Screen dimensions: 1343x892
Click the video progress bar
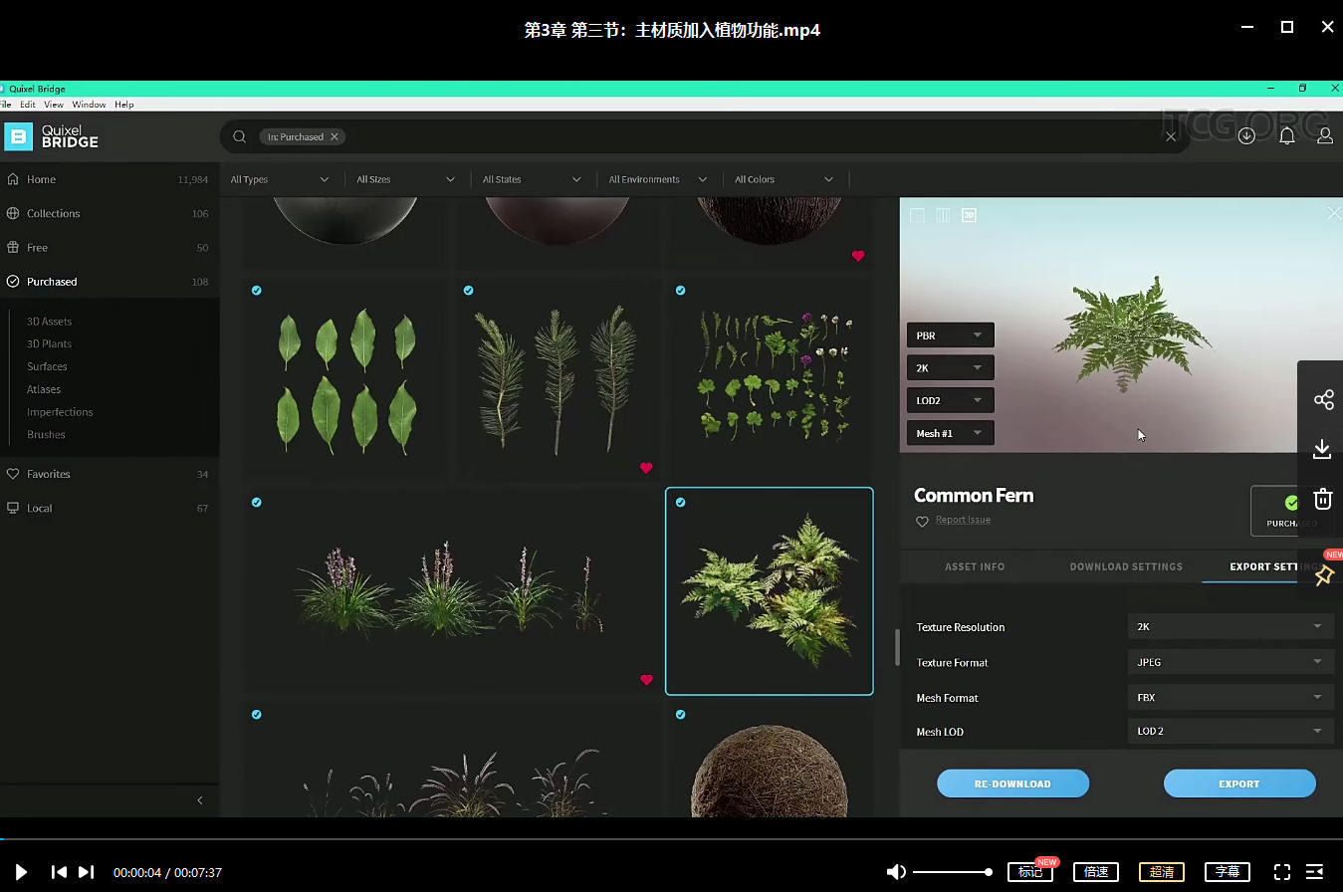coord(671,839)
